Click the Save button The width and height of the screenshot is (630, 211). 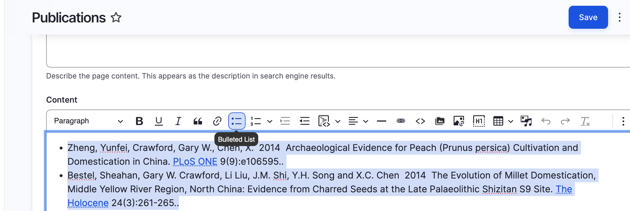tap(588, 17)
